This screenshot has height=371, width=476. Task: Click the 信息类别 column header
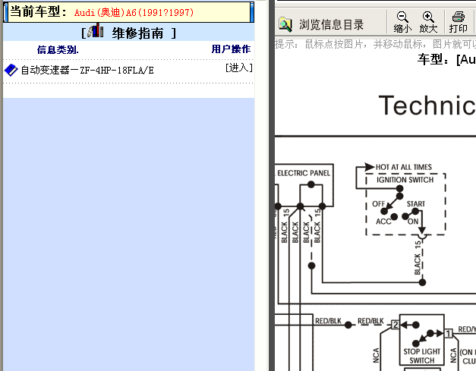pyautogui.click(x=58, y=49)
